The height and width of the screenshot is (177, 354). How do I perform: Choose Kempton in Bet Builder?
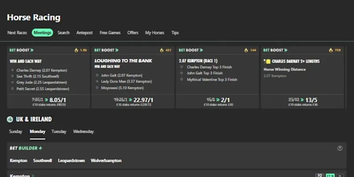(x=19, y=161)
